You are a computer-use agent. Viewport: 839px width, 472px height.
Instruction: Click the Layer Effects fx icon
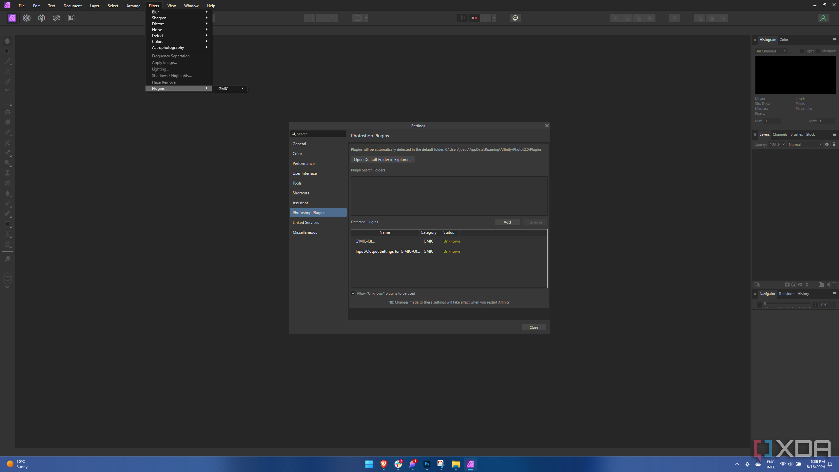point(800,285)
